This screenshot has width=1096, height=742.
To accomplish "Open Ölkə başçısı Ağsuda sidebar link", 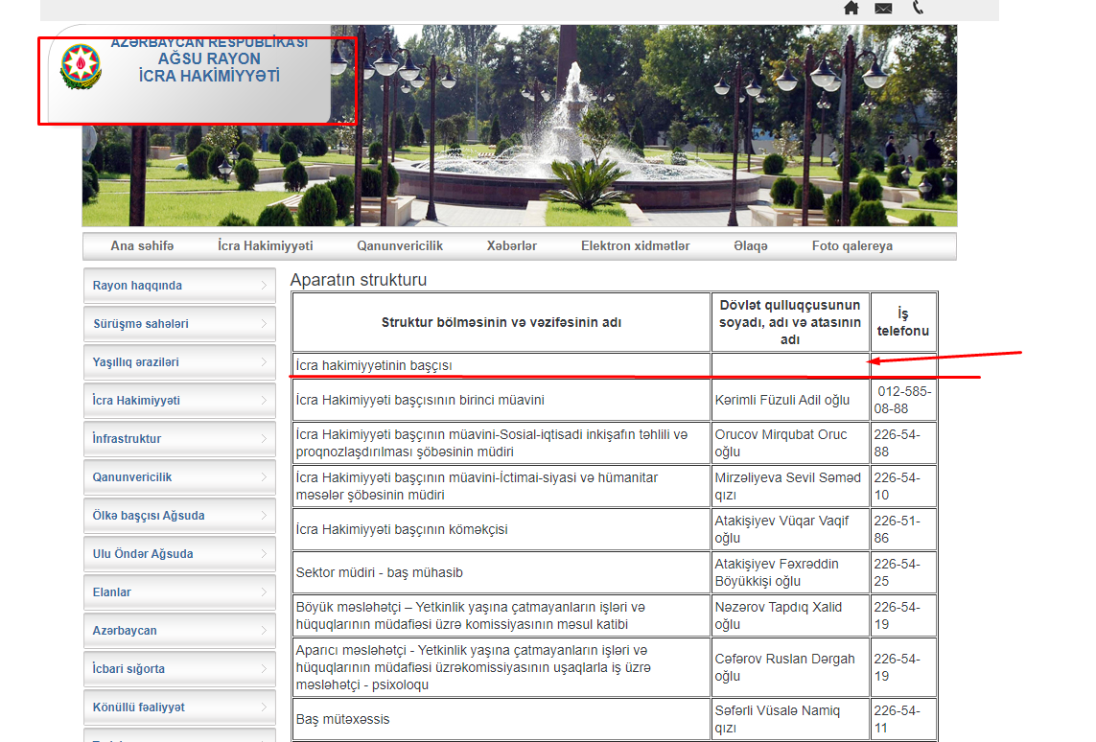I will pos(148,516).
